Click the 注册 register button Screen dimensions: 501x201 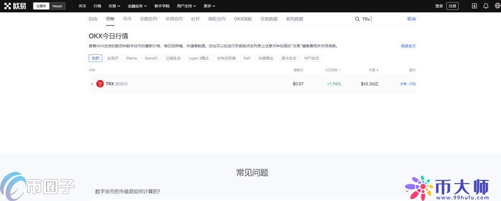tap(452, 6)
